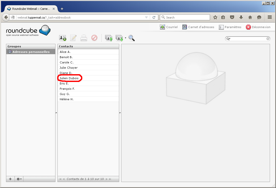Open a new browser tab

(62, 9)
